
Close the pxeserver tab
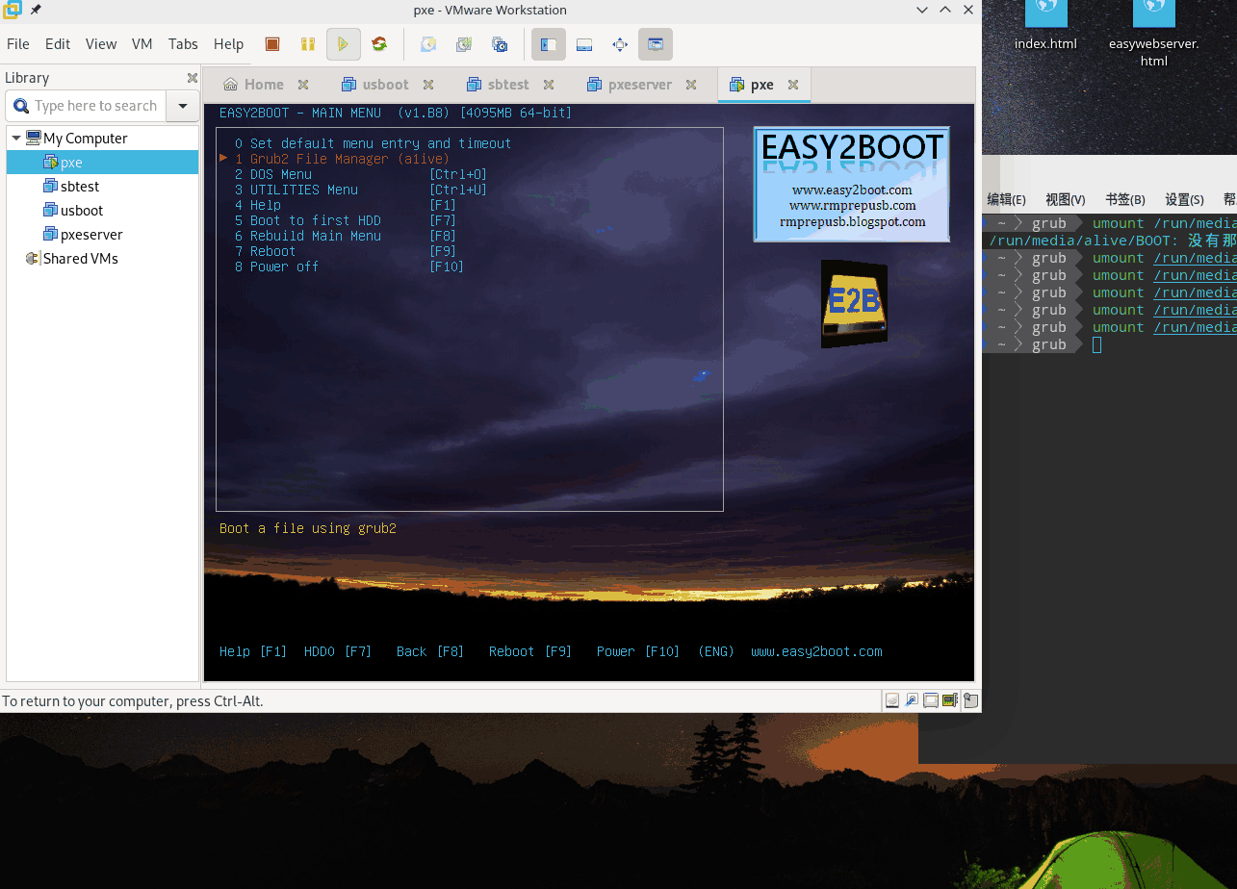[691, 85]
